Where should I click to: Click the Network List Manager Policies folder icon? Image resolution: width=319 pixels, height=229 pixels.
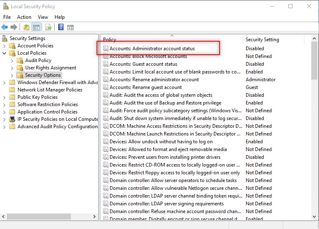pos(12,90)
